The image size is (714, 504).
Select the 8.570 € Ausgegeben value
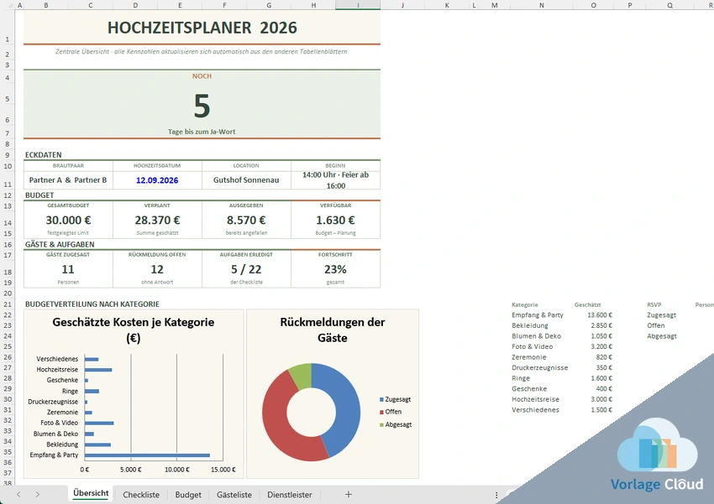246,220
